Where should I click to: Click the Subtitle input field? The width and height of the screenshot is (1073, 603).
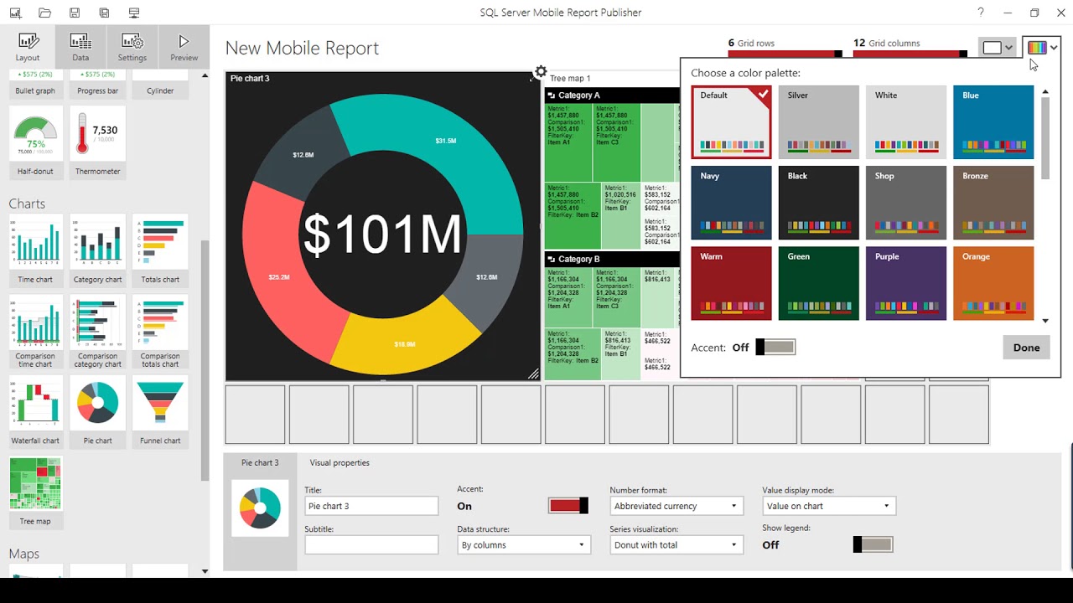(371, 544)
